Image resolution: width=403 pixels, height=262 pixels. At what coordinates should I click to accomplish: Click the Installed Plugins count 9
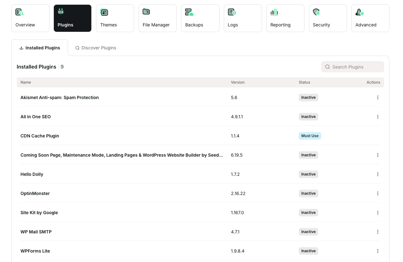(x=62, y=67)
